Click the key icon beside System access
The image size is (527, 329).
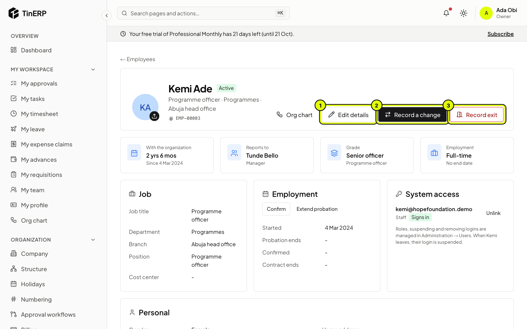point(399,194)
